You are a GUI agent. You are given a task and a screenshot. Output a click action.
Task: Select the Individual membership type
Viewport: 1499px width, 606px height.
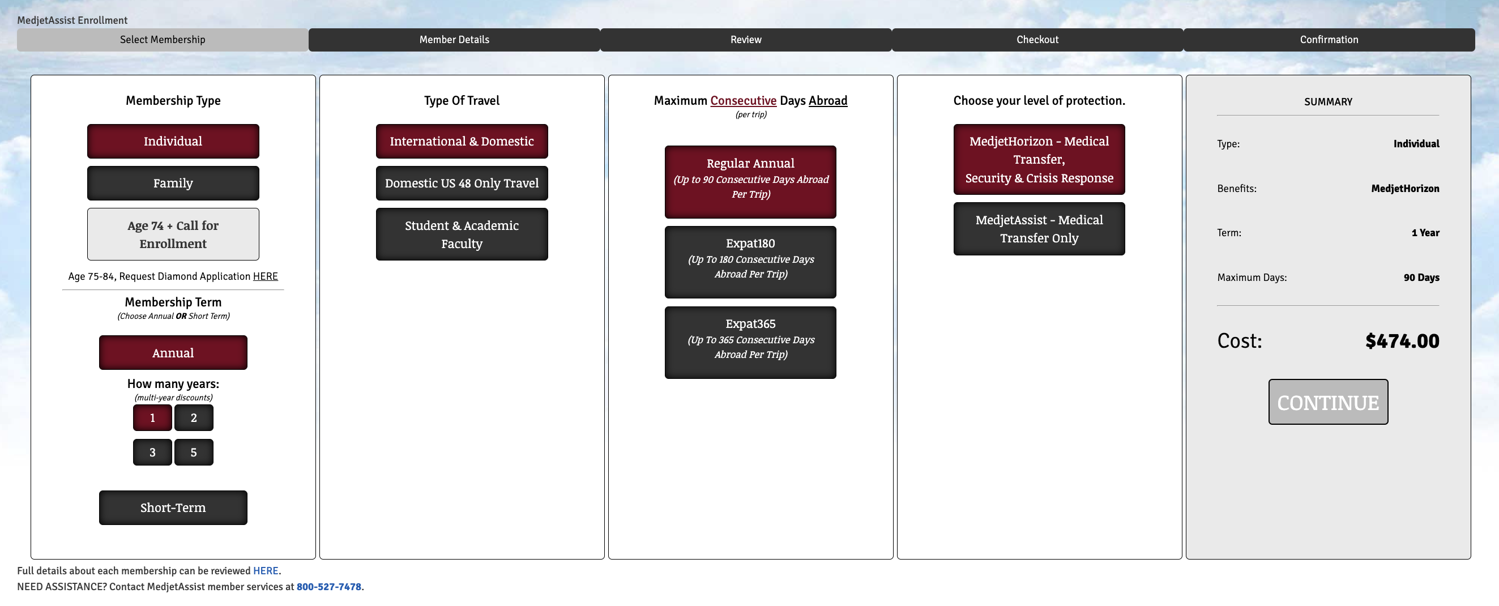click(x=173, y=141)
